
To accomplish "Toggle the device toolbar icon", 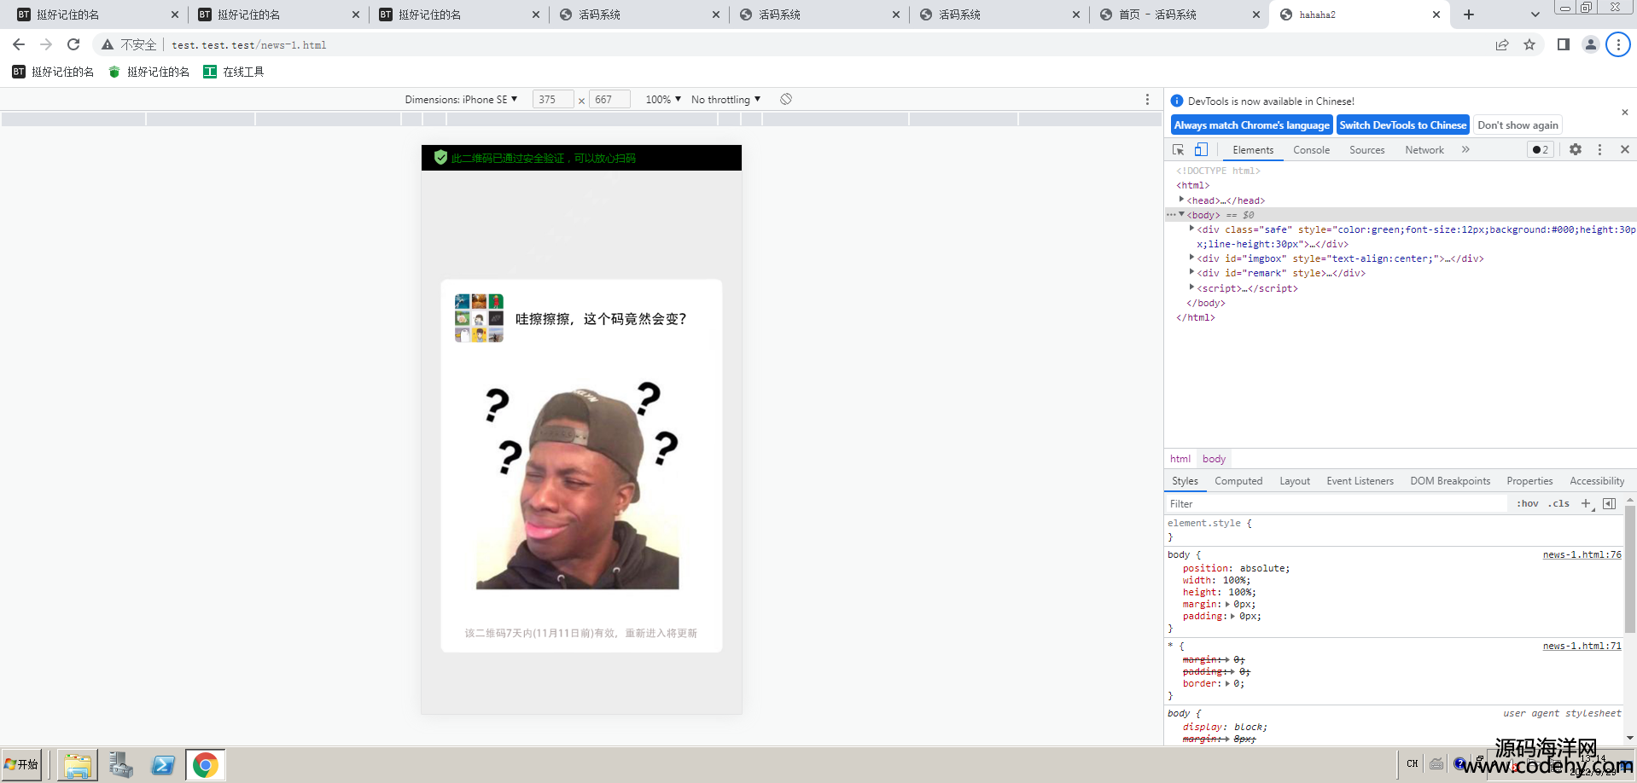I will tap(1201, 149).
